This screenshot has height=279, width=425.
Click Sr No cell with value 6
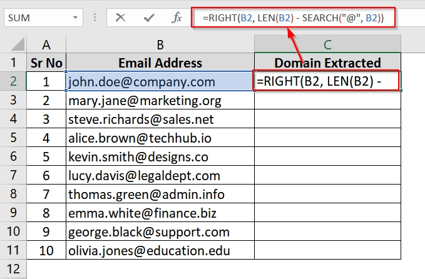(x=46, y=175)
